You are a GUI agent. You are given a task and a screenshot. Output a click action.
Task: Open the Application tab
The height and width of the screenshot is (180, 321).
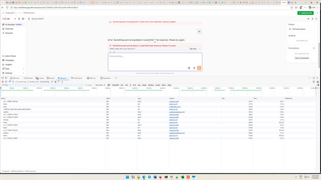click(106, 78)
